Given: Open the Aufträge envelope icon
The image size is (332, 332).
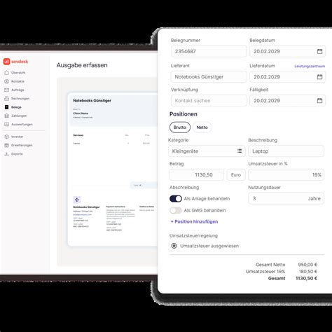Looking at the screenshot, I should point(7,90).
